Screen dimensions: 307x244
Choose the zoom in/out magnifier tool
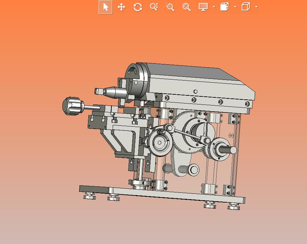(x=154, y=7)
